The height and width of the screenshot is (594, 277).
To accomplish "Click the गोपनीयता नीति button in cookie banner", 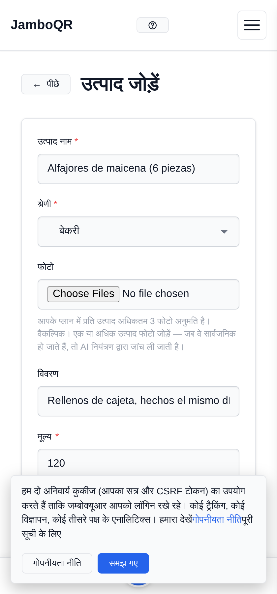I will [57, 563].
